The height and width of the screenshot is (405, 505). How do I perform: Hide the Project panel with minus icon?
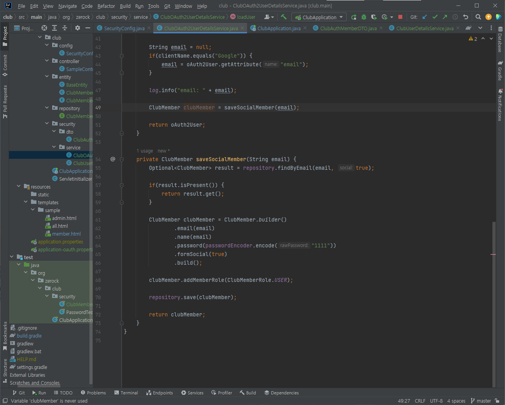[x=87, y=28]
